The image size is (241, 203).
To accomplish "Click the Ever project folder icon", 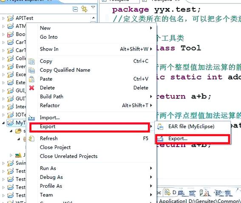I will pos(11,67).
